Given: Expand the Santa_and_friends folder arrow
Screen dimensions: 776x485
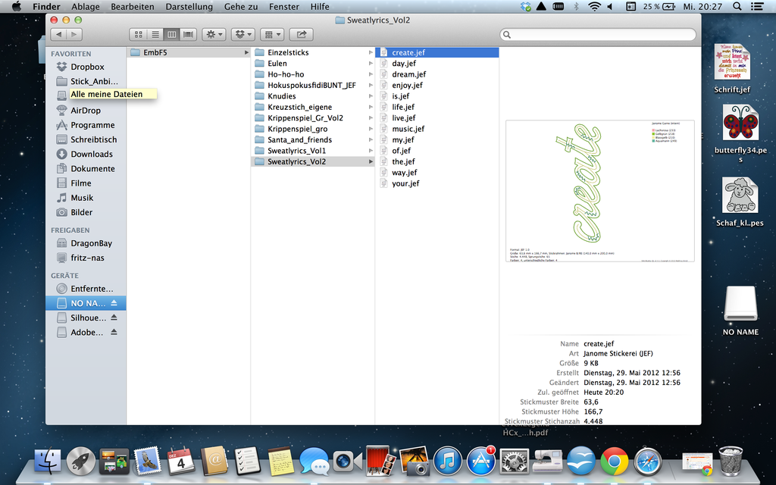Looking at the screenshot, I should [x=370, y=139].
